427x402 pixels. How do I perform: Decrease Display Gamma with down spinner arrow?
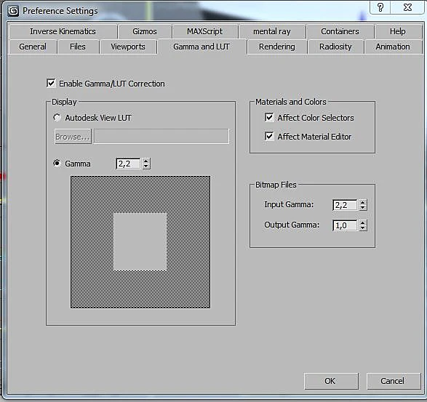(146, 166)
